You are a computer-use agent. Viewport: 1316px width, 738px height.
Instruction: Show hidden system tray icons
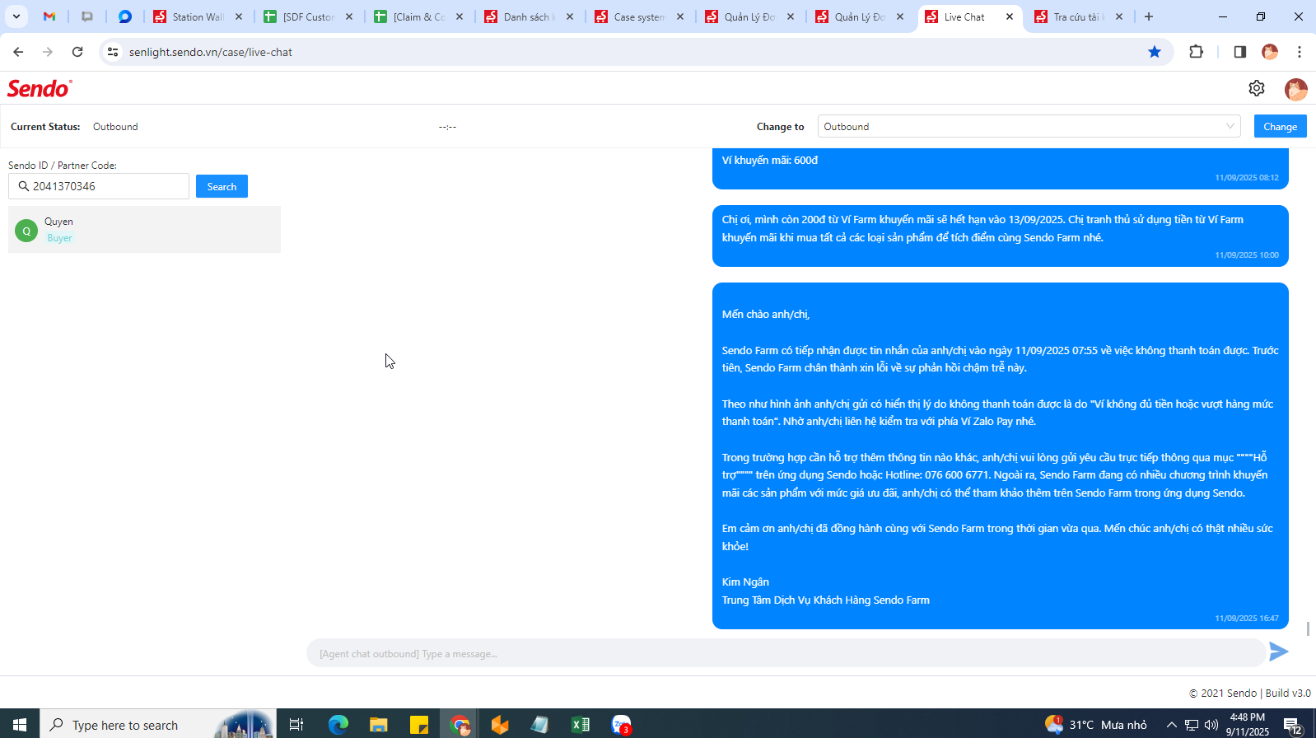1171,725
